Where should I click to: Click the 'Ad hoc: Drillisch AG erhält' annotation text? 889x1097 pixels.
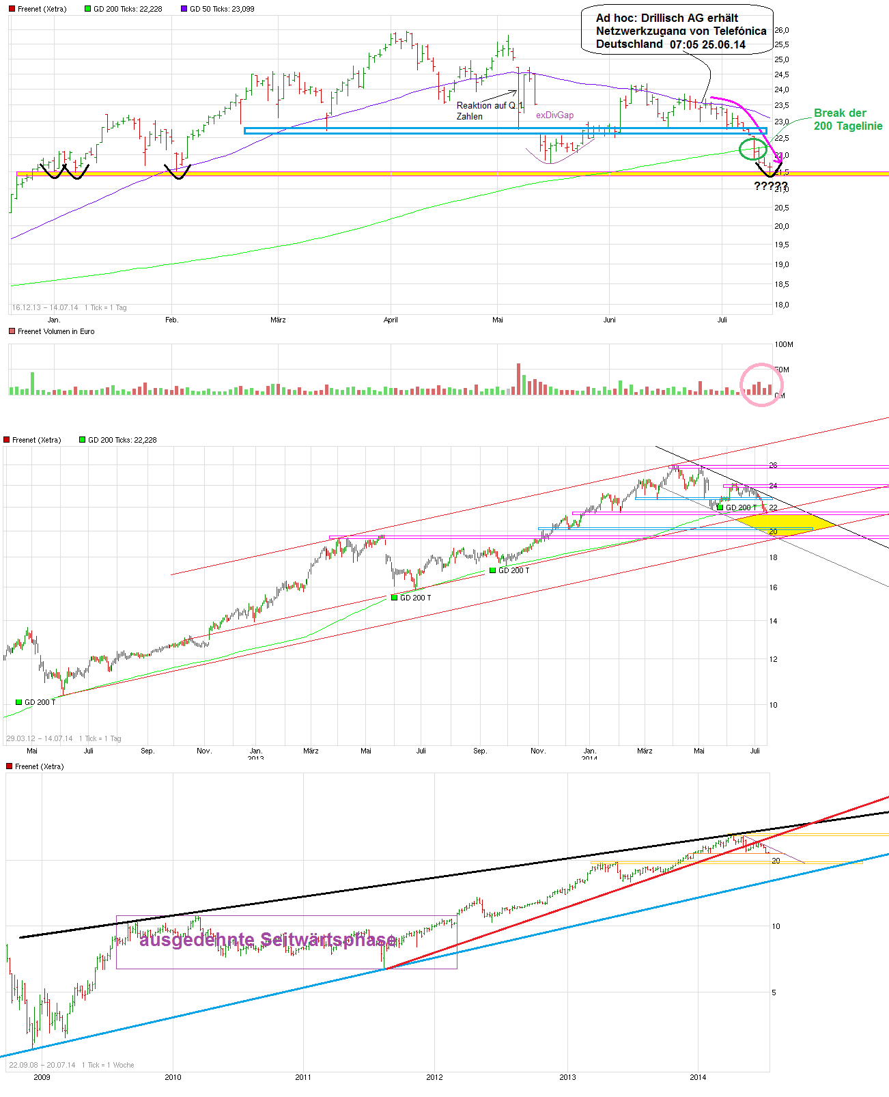[667, 18]
